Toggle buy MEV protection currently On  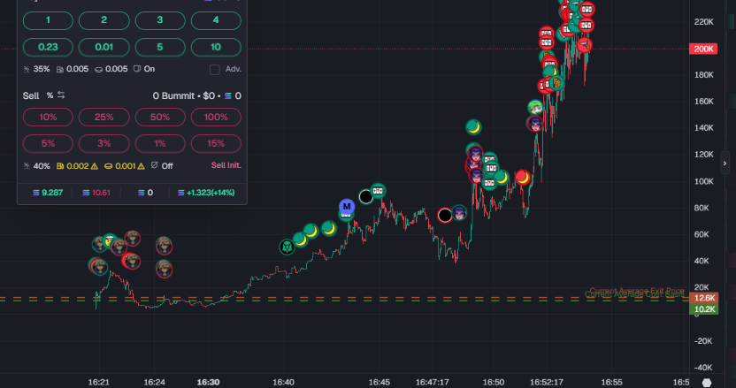coord(144,69)
